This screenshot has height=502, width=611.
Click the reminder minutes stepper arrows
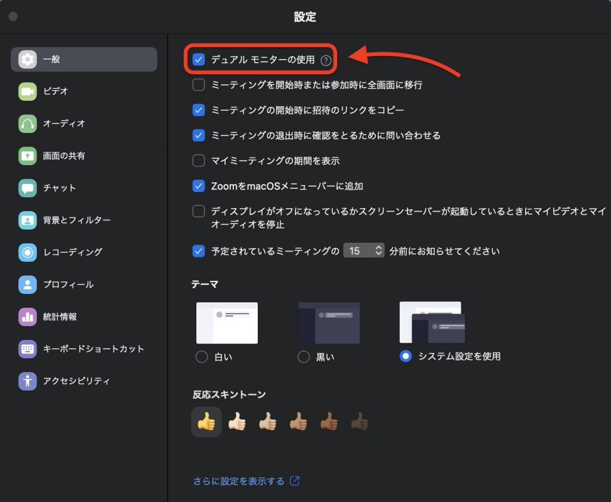pyautogui.click(x=378, y=251)
